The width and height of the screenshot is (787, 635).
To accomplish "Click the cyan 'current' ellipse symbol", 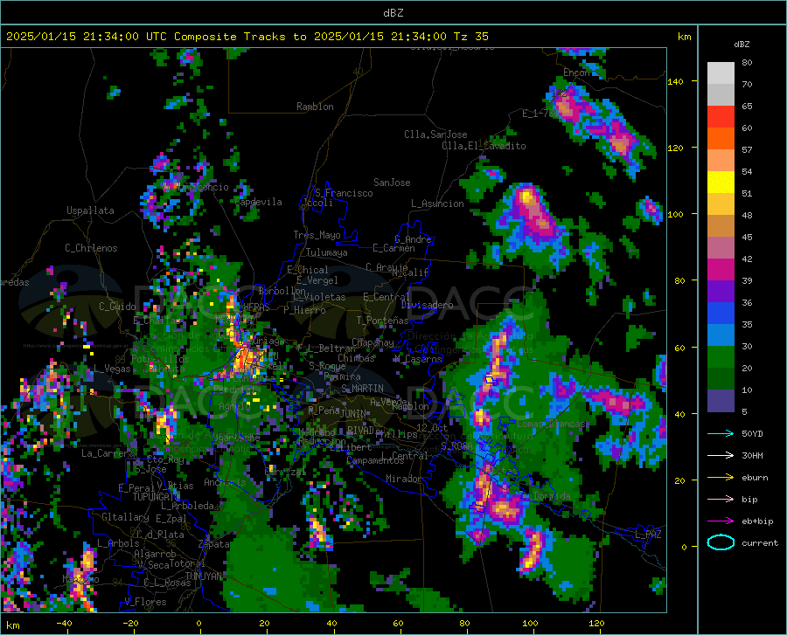I will click(721, 542).
